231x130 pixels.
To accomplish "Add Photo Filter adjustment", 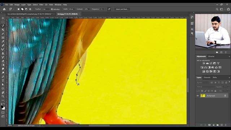I will coord(213,68).
